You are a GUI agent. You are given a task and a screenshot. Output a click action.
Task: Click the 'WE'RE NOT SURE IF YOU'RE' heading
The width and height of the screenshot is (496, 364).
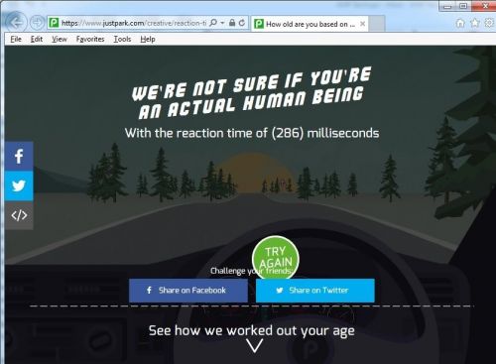click(251, 84)
